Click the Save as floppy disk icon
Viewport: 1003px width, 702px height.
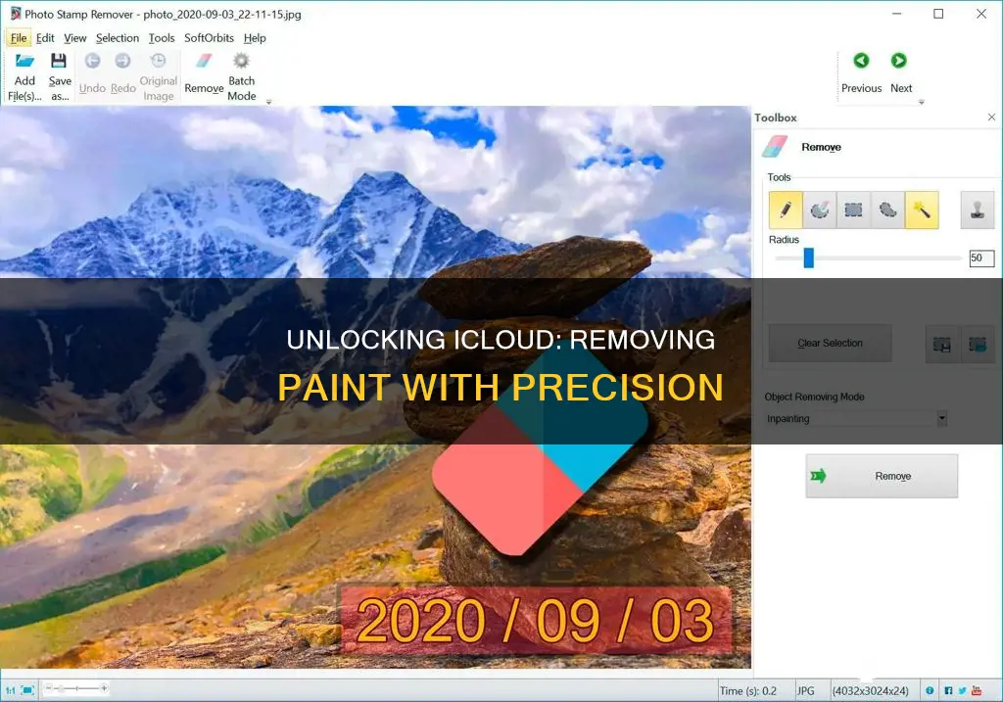click(59, 62)
